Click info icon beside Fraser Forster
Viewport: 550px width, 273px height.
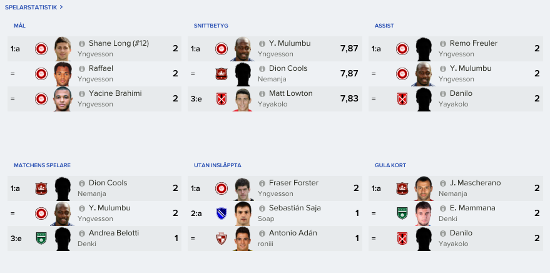pos(262,183)
